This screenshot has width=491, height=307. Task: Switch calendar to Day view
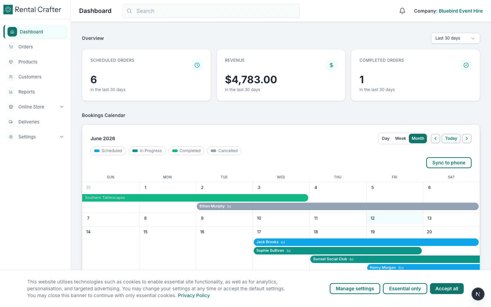pyautogui.click(x=386, y=138)
